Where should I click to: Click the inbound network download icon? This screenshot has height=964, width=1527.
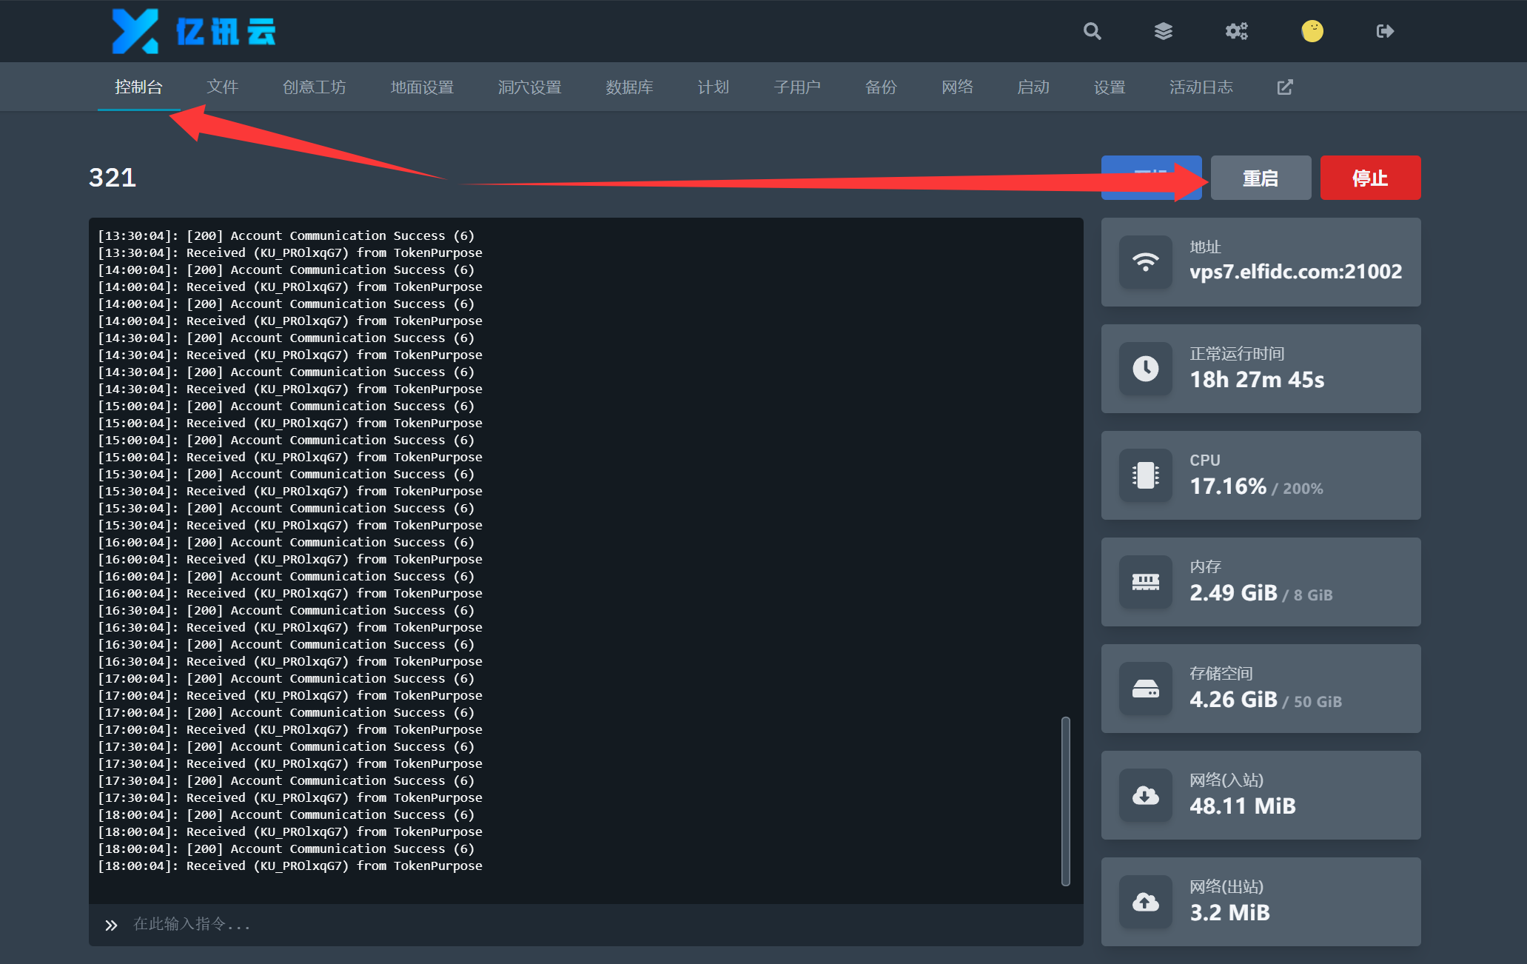(x=1145, y=795)
